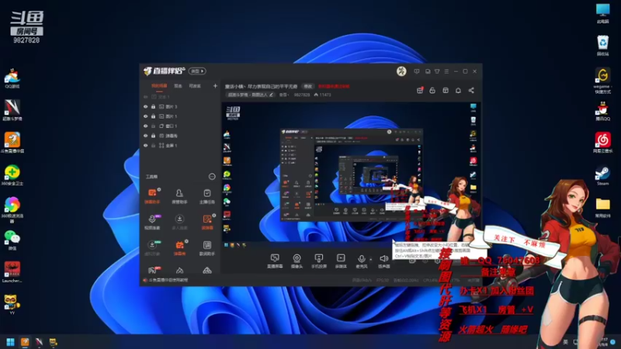The width and height of the screenshot is (621, 349).
Task: Click the Douyu companion taskbar icon
Action: pos(25,342)
